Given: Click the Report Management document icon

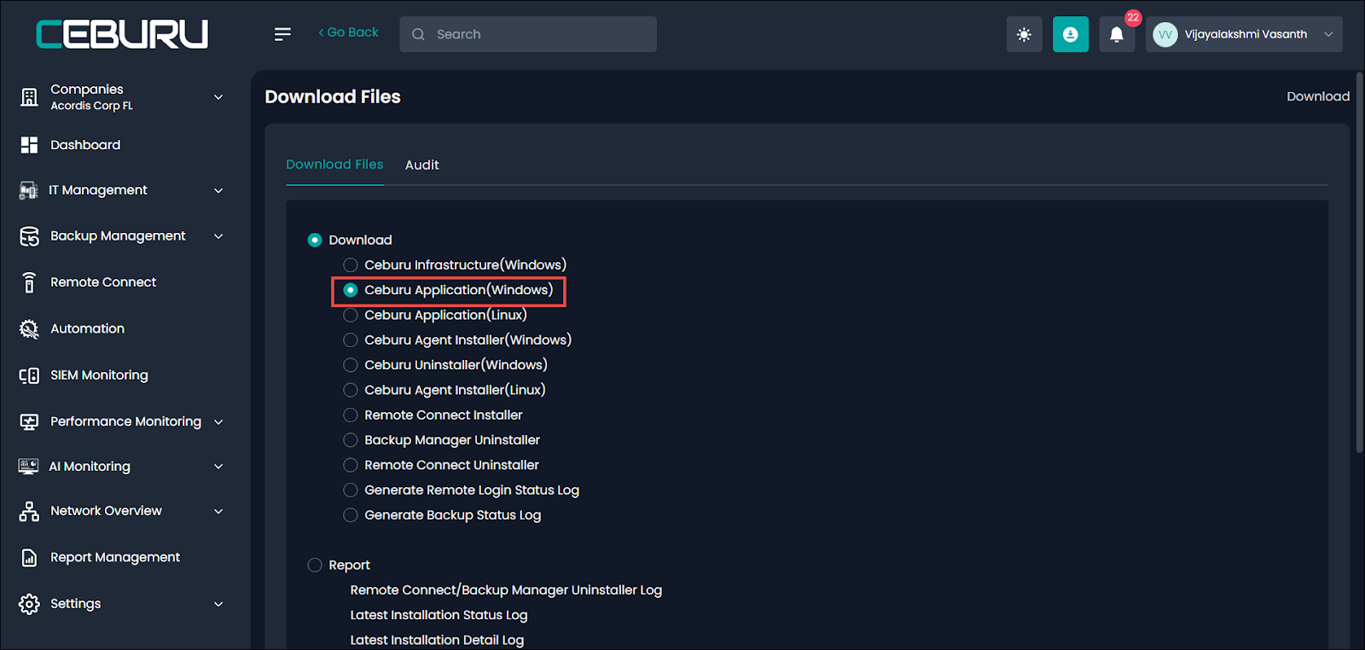Looking at the screenshot, I should pyautogui.click(x=29, y=558).
